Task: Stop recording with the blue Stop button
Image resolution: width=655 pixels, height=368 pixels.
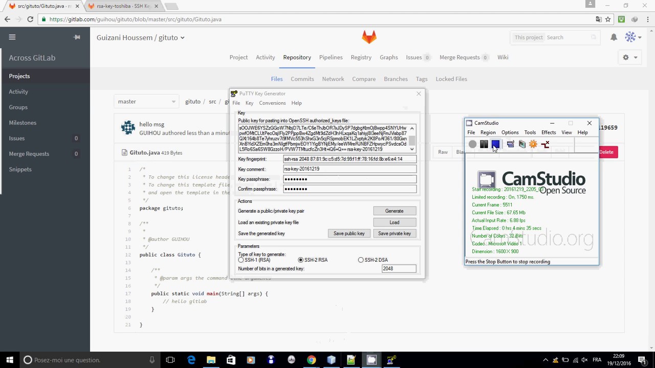Action: [x=495, y=145]
